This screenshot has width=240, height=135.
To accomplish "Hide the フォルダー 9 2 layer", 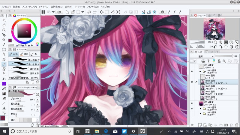I will (x=192, y=103).
